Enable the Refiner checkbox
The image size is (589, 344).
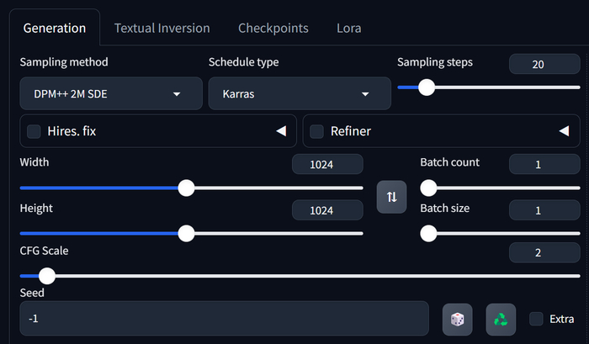pos(317,131)
